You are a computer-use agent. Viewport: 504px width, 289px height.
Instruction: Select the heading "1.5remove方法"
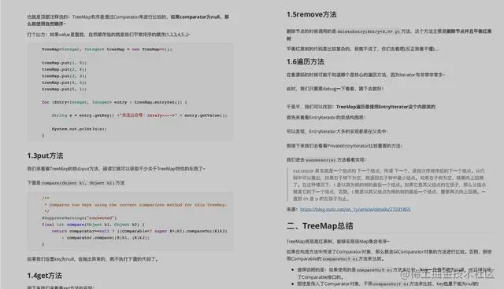pos(312,14)
